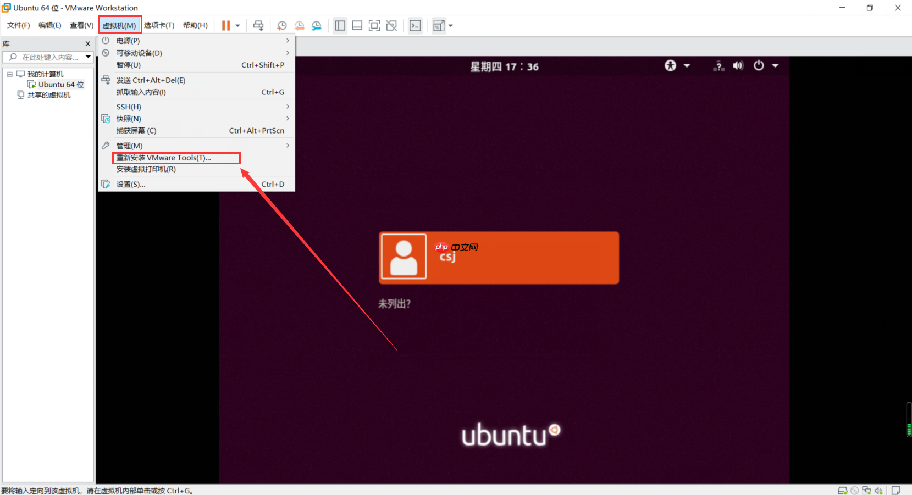Click the Suspend (pause) toolbar icon
This screenshot has width=912, height=495.
click(x=226, y=25)
